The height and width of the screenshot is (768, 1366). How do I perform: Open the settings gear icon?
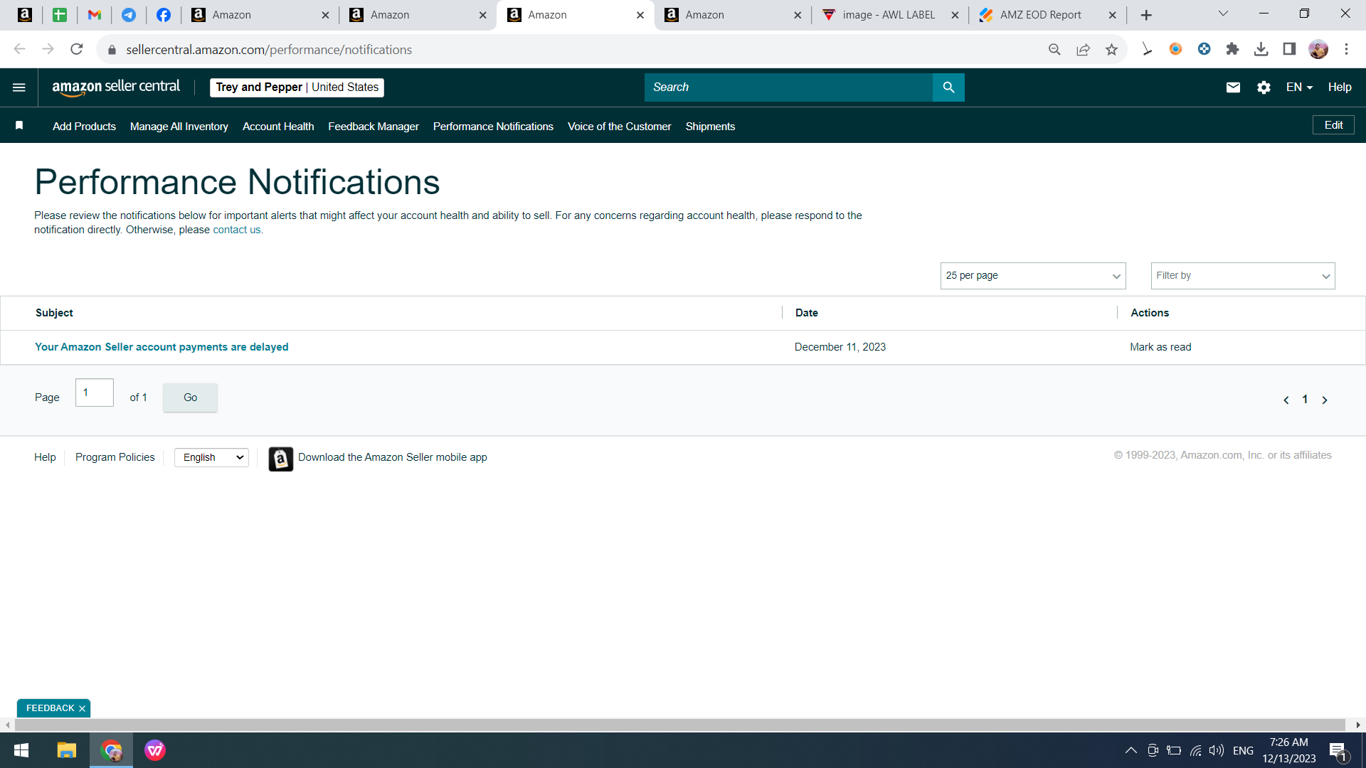1264,87
